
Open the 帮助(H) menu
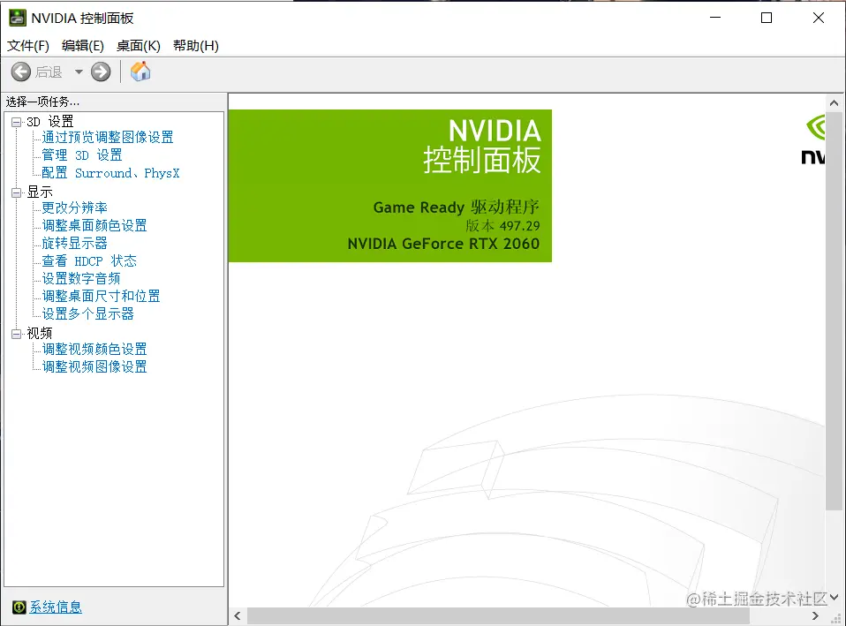pyautogui.click(x=196, y=46)
